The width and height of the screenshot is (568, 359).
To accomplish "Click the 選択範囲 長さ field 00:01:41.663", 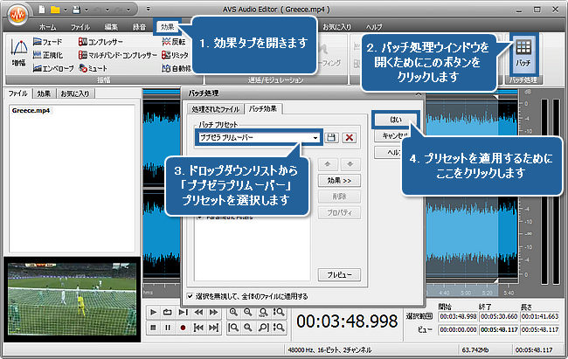I will [540, 316].
